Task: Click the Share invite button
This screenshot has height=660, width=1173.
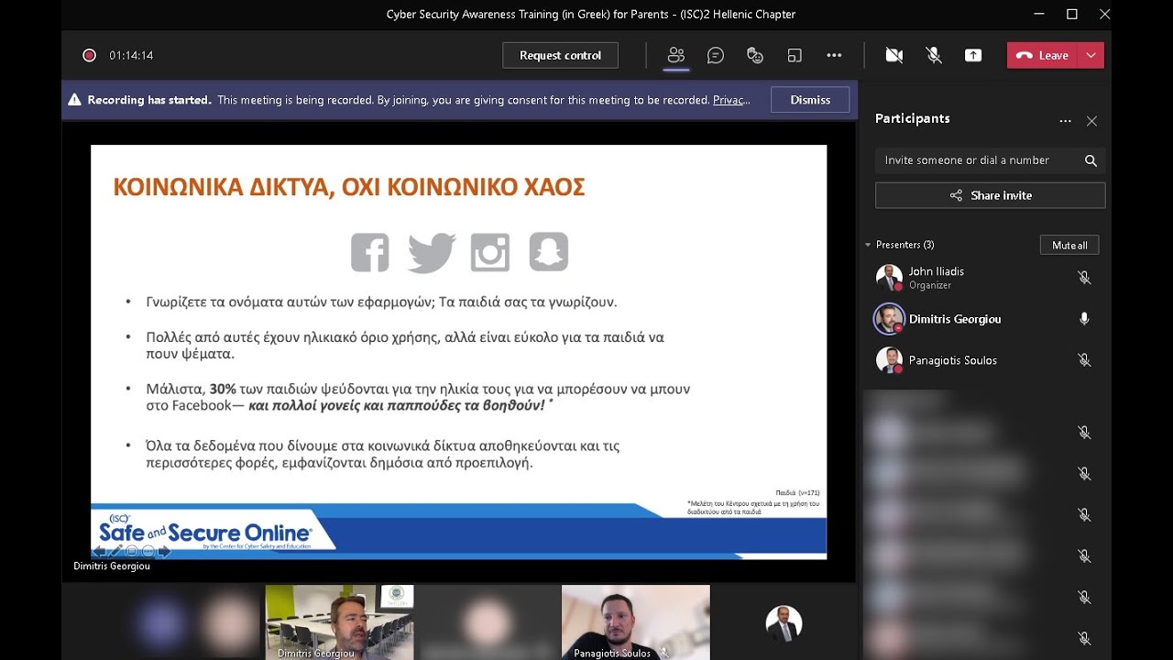Action: point(990,195)
